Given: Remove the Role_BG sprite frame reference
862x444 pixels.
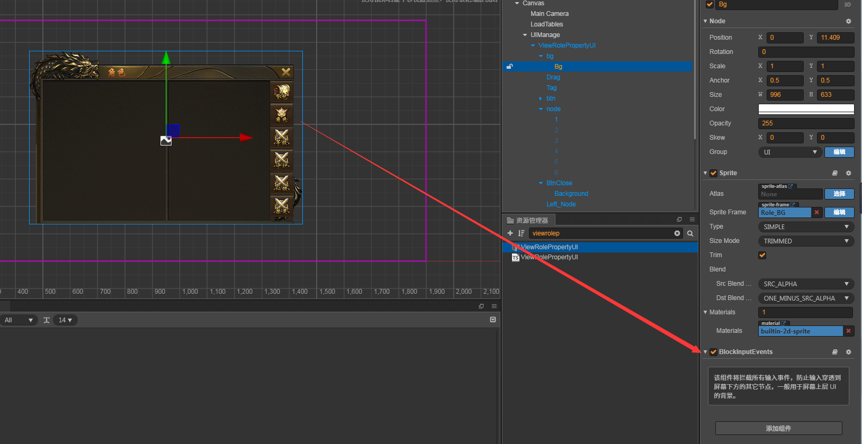Looking at the screenshot, I should (816, 212).
